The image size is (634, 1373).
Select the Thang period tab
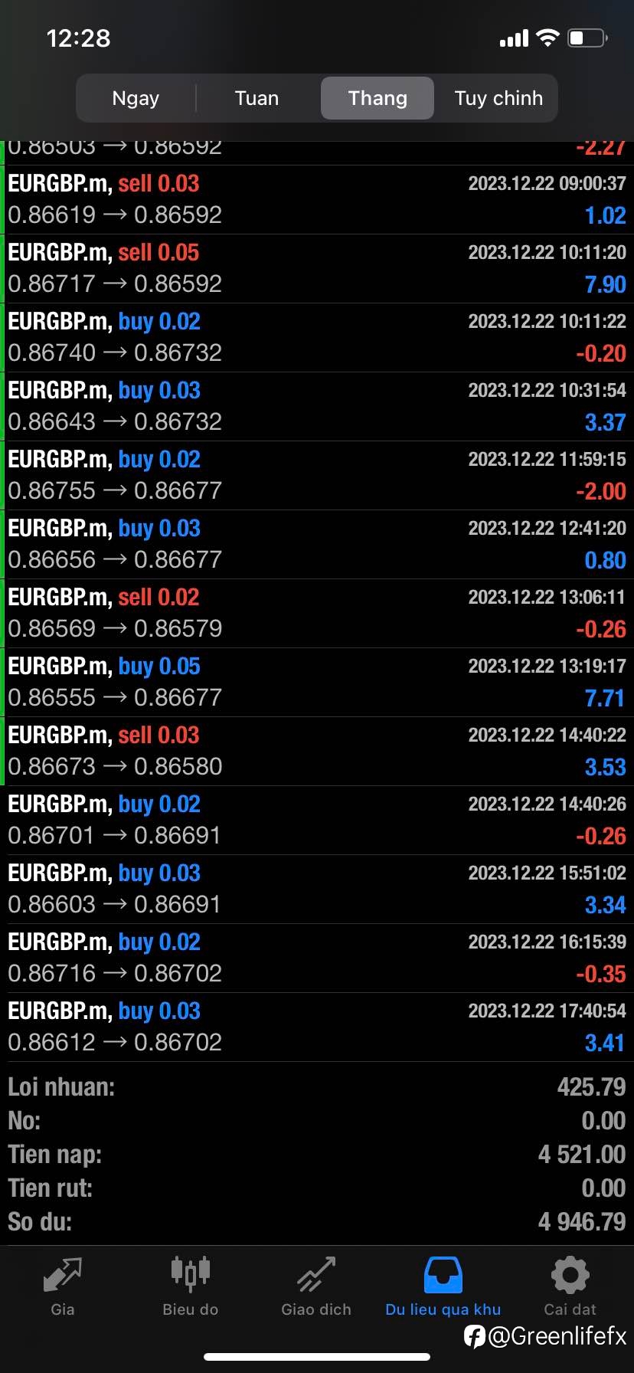tap(377, 98)
